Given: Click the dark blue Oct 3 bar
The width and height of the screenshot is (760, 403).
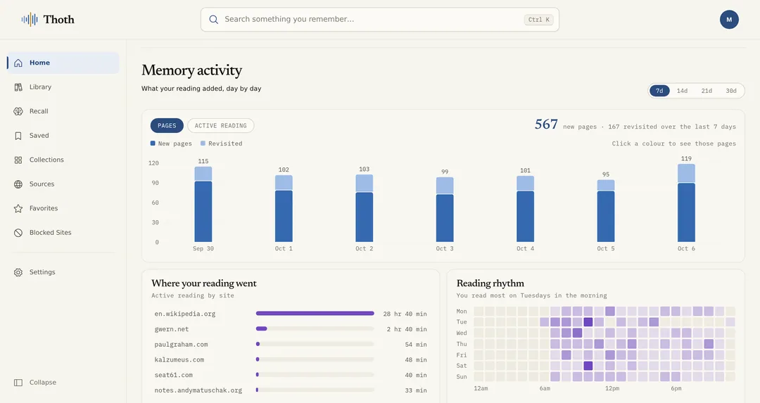Looking at the screenshot, I should coord(445,218).
